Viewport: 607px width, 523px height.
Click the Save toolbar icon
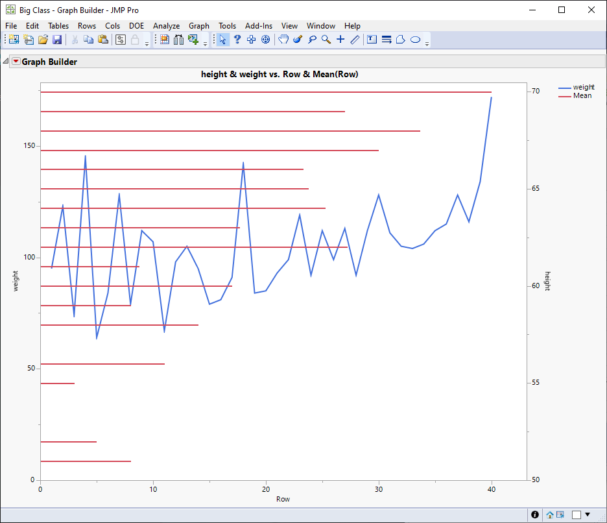[x=57, y=40]
